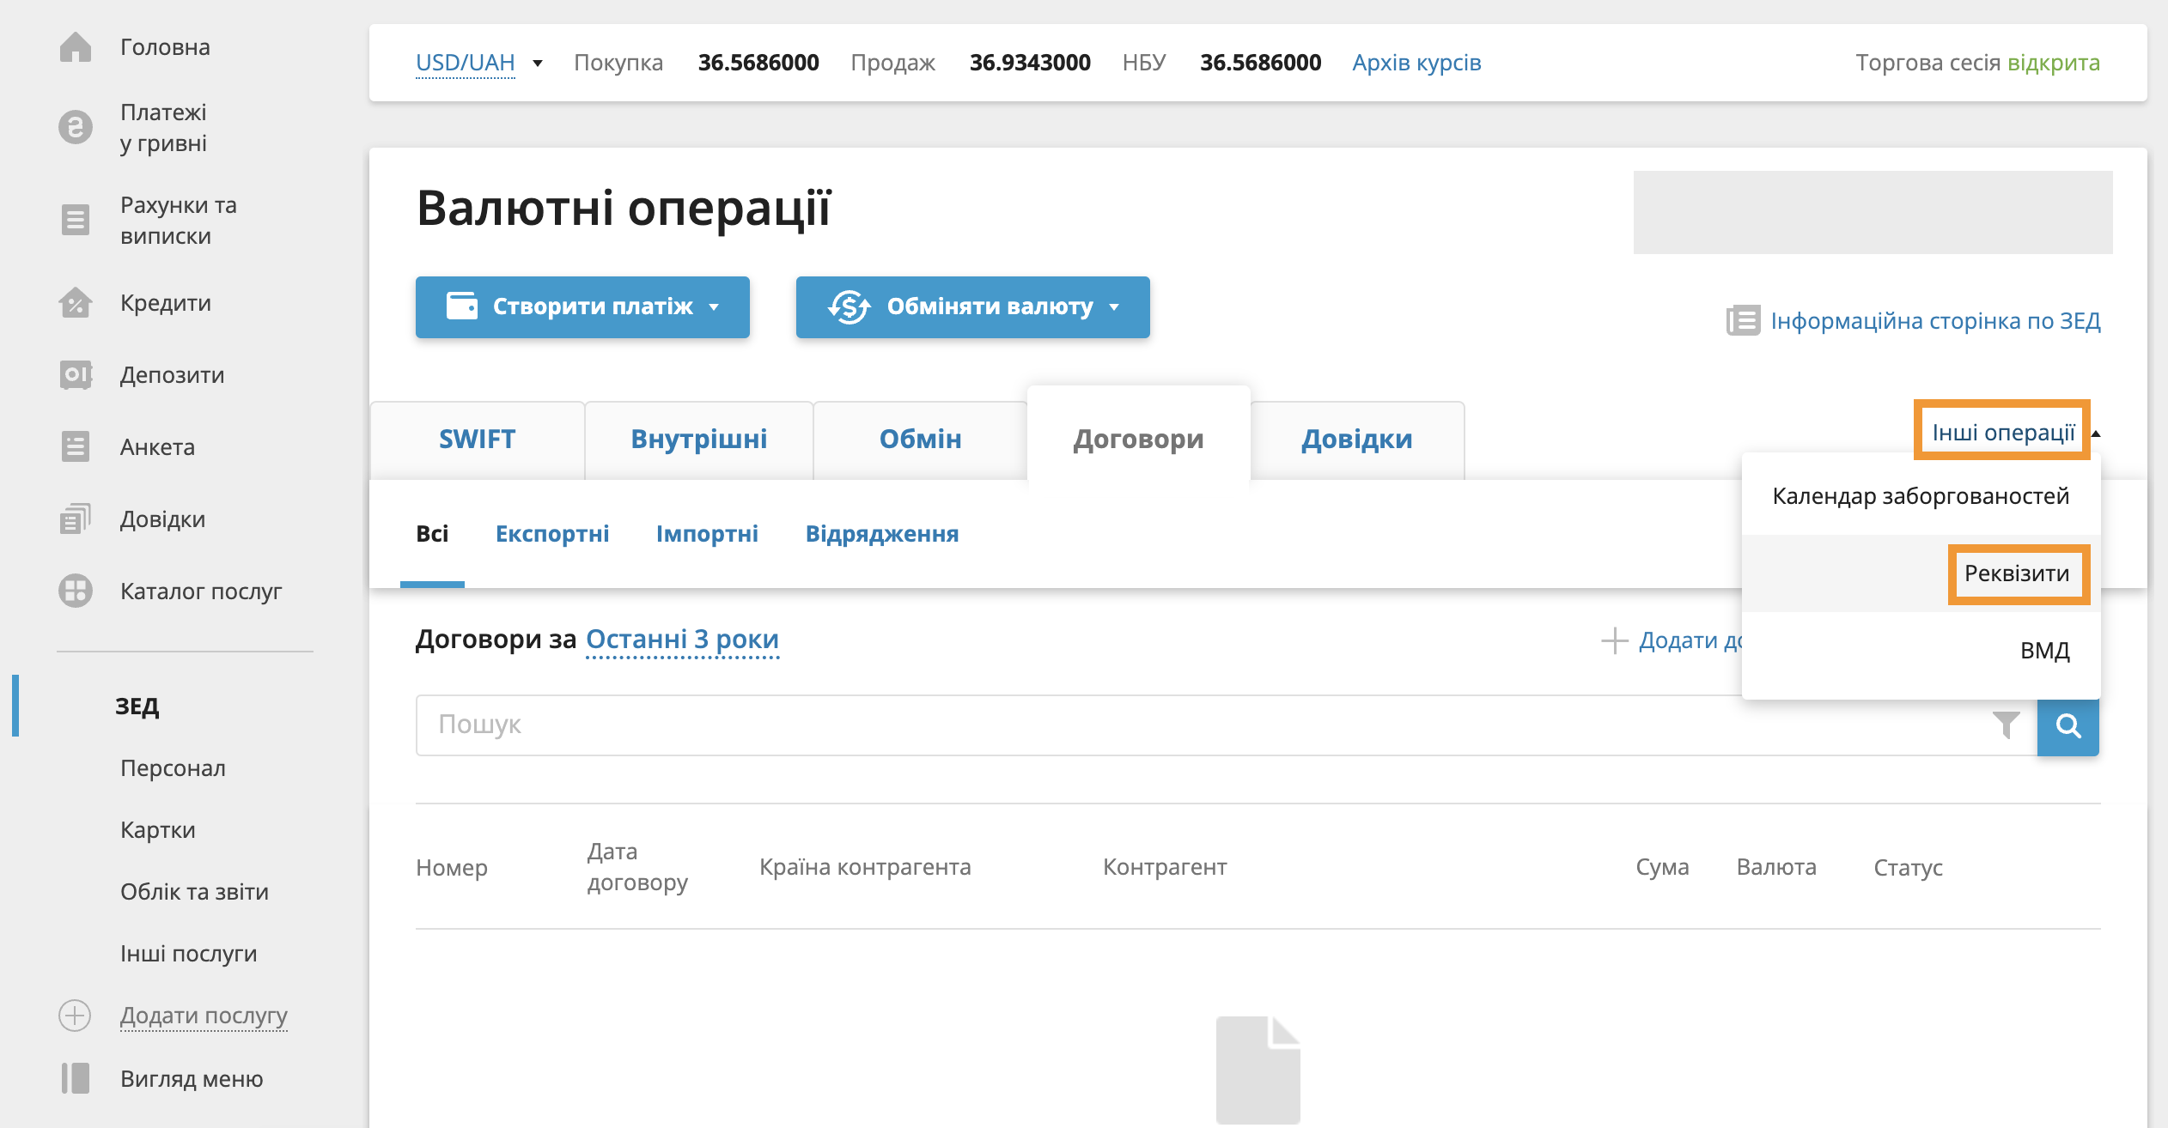Image resolution: width=2168 pixels, height=1128 pixels.
Task: Expand the USD/UAH currency pair dropdown
Action: pos(478,63)
